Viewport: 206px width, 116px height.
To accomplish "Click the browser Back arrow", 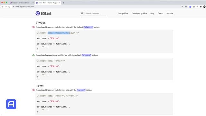I will (x=2, y=6).
